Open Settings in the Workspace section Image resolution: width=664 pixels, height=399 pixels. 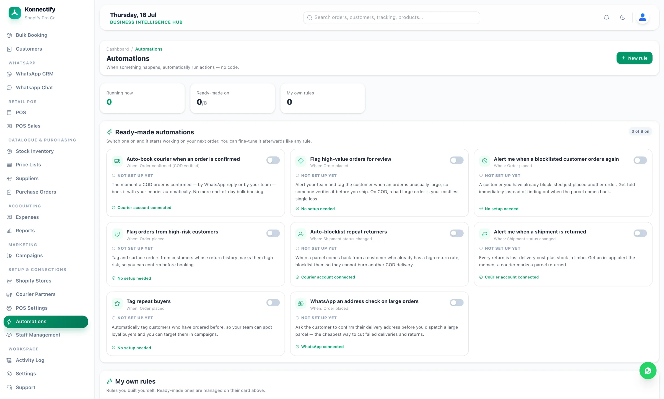(46, 374)
